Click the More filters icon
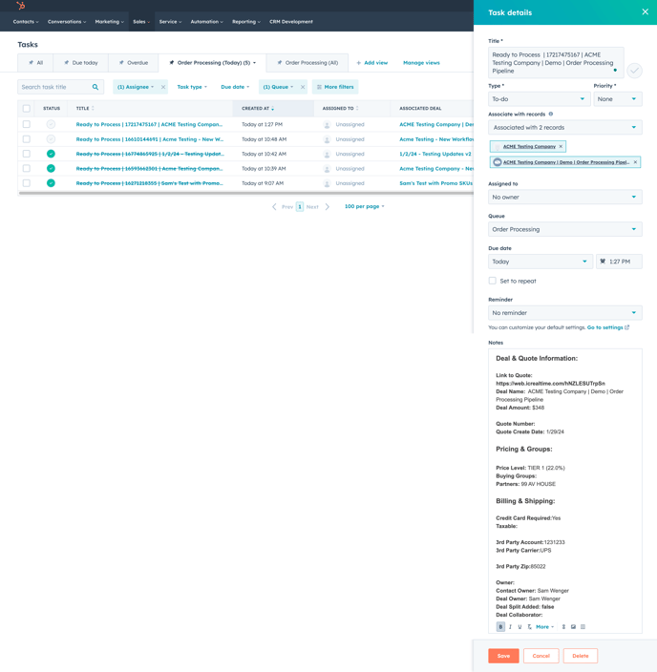This screenshot has width=657, height=672. (319, 87)
